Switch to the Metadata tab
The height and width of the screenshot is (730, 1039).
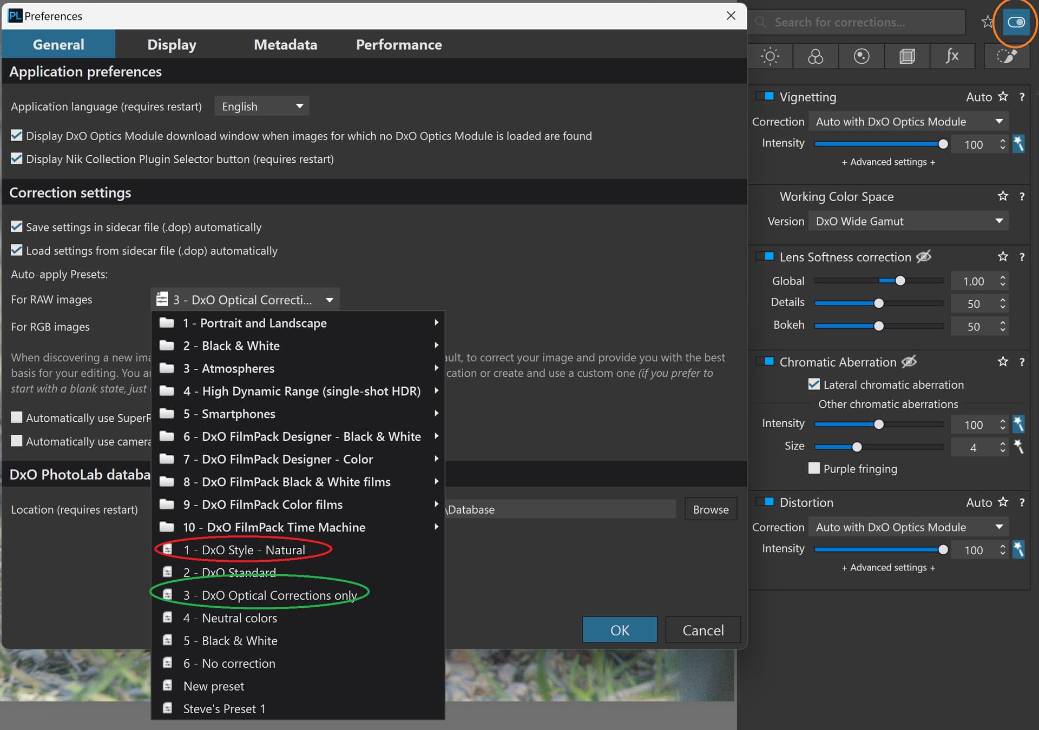click(286, 44)
